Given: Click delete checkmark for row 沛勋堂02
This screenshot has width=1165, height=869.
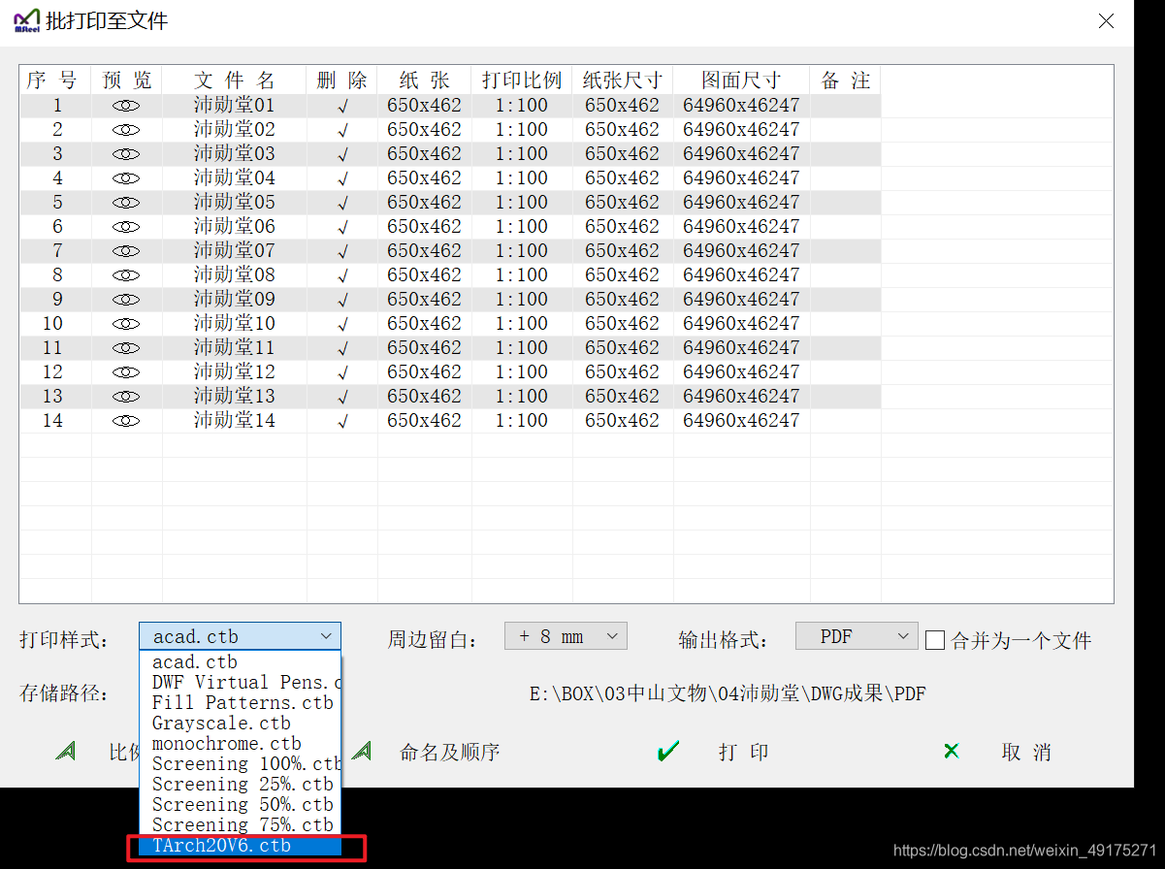Looking at the screenshot, I should click(x=342, y=131).
